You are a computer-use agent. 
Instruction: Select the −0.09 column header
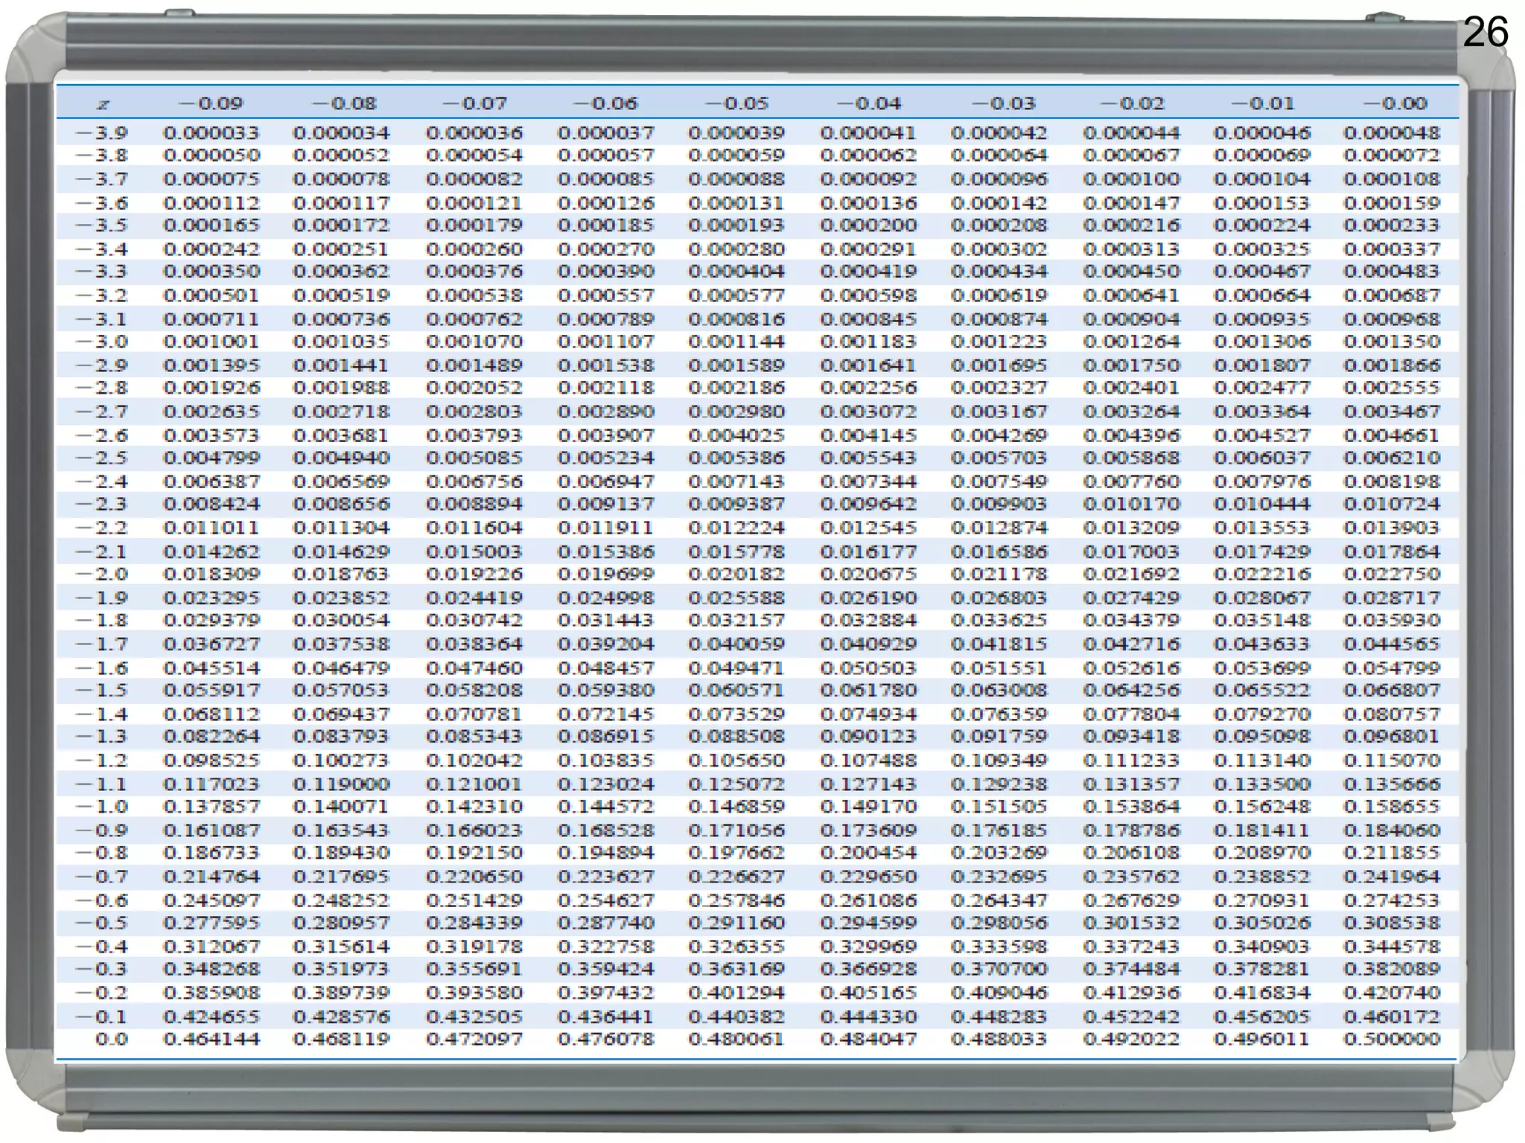pos(211,103)
